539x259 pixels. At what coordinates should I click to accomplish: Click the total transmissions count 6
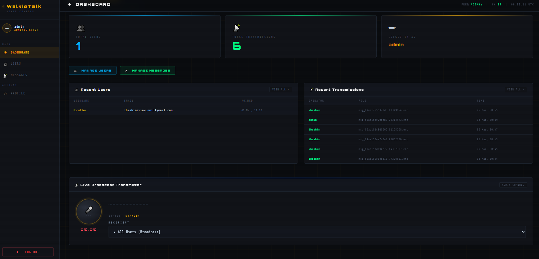tap(237, 46)
